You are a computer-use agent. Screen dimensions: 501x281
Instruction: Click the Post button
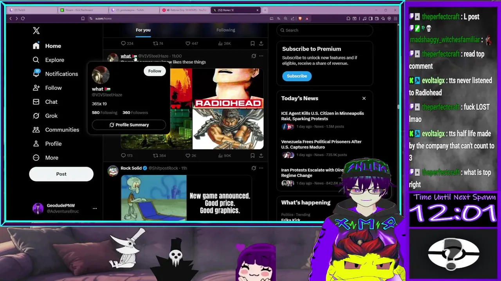[61, 174]
